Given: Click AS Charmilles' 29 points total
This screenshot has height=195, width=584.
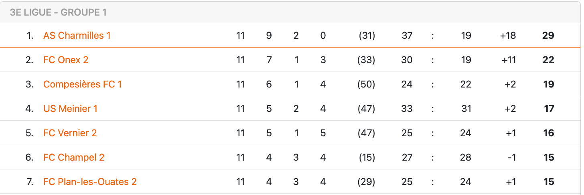Looking at the screenshot, I should coord(548,36).
